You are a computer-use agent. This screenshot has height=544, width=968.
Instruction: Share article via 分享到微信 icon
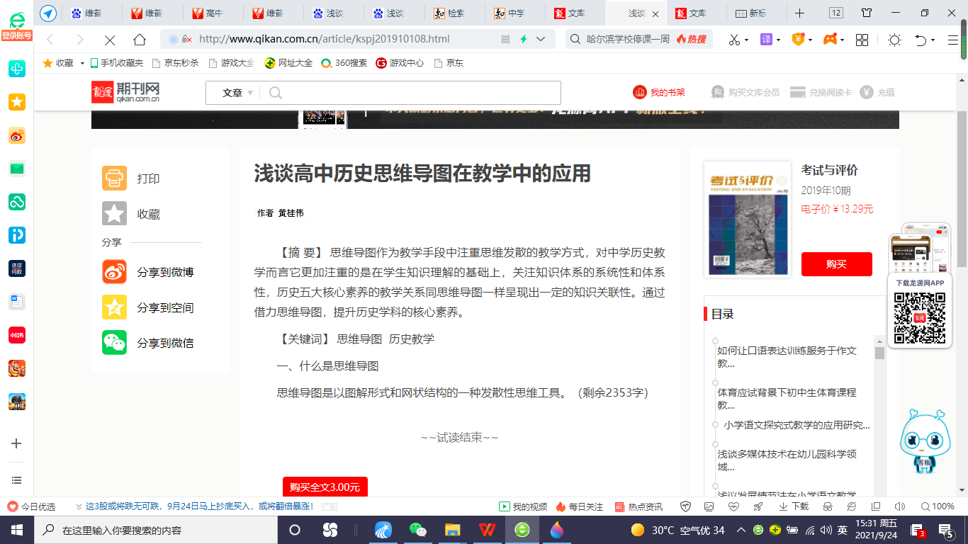pyautogui.click(x=114, y=343)
